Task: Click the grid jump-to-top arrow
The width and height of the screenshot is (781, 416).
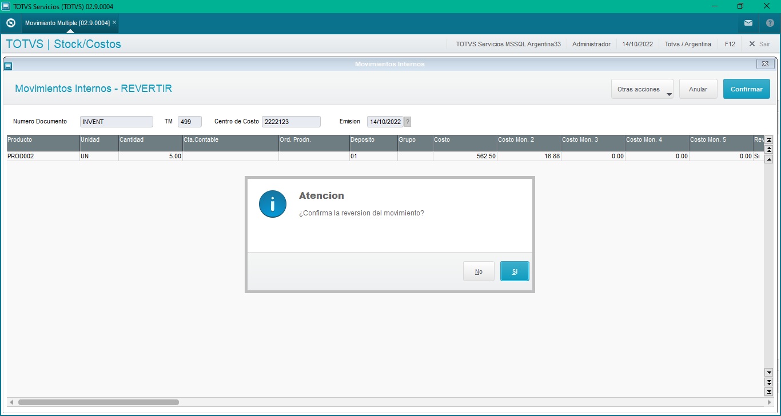Action: (769, 140)
